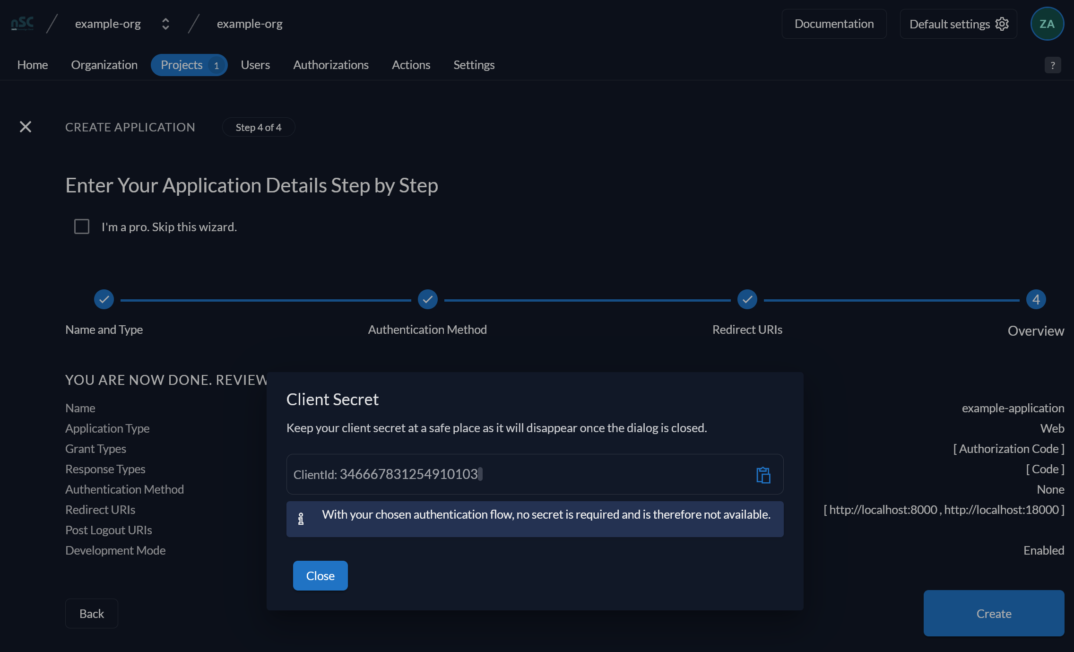This screenshot has height=652, width=1074.
Task: Open the Redirect URIs step checkmark
Action: (x=747, y=299)
